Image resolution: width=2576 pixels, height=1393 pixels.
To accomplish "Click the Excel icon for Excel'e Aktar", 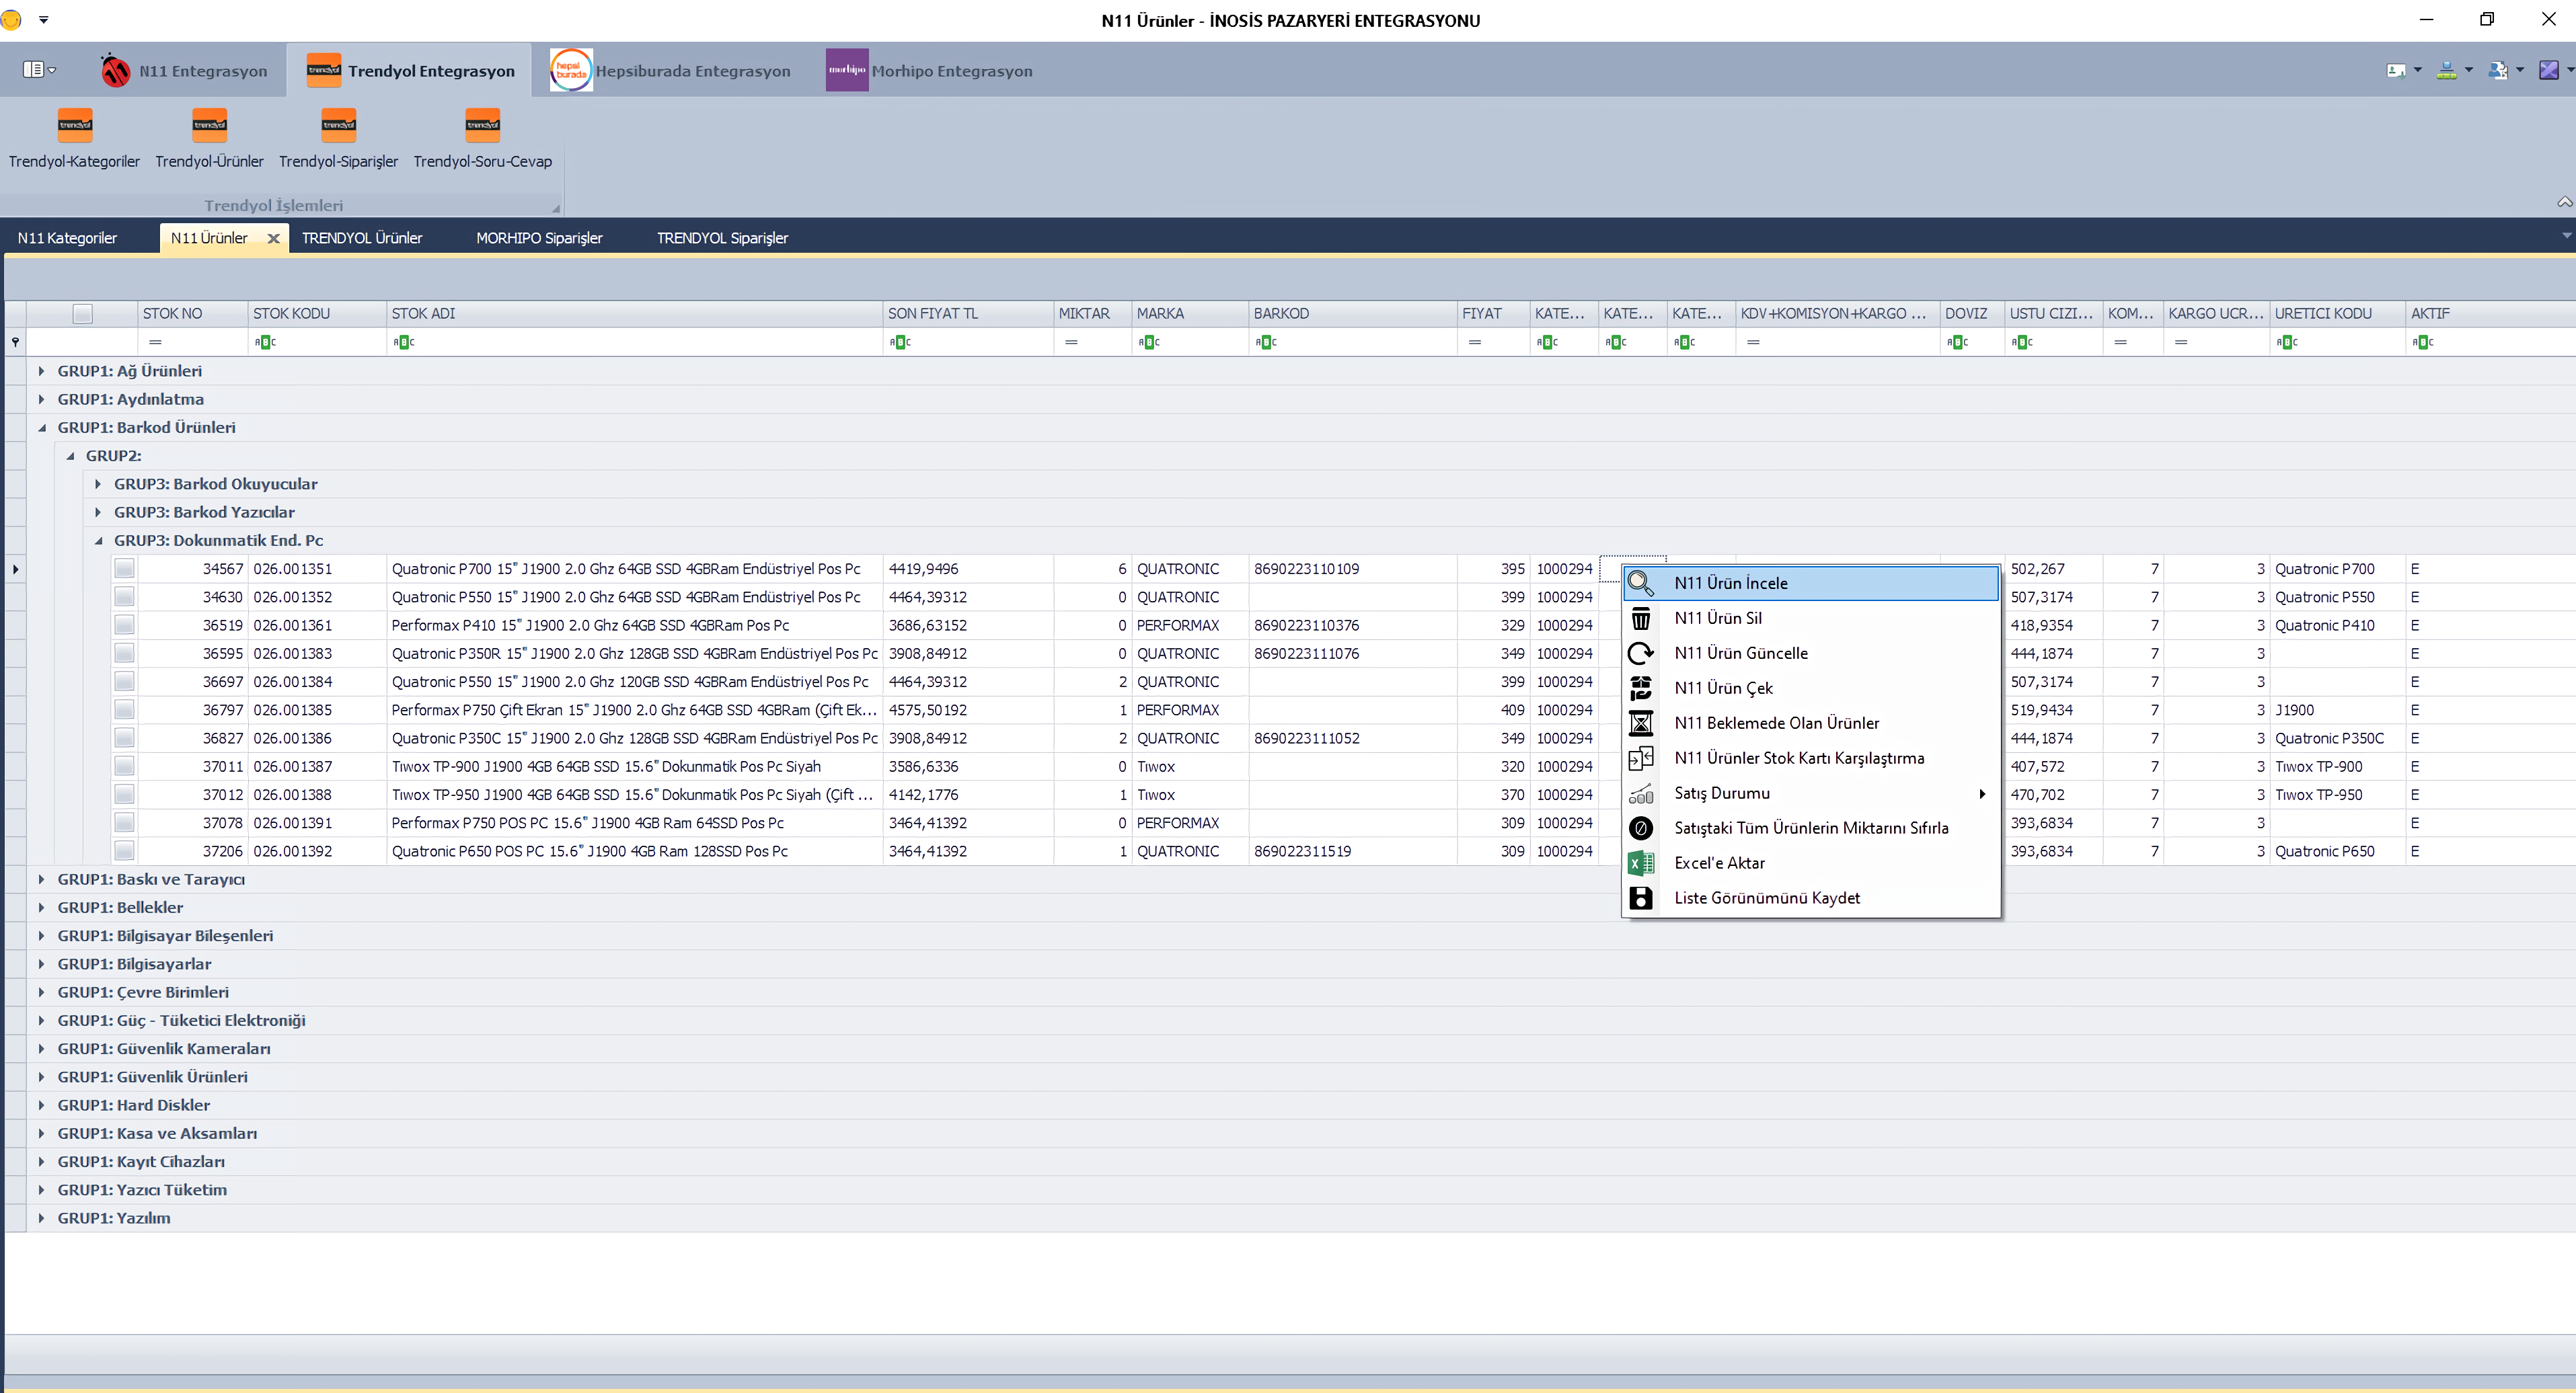I will [x=1641, y=863].
